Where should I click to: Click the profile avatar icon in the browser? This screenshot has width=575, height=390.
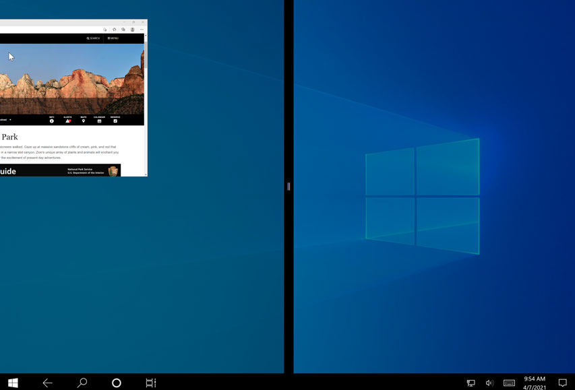pyautogui.click(x=133, y=29)
